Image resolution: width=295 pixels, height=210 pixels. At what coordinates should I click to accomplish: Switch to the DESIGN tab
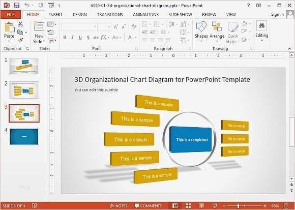[80, 15]
